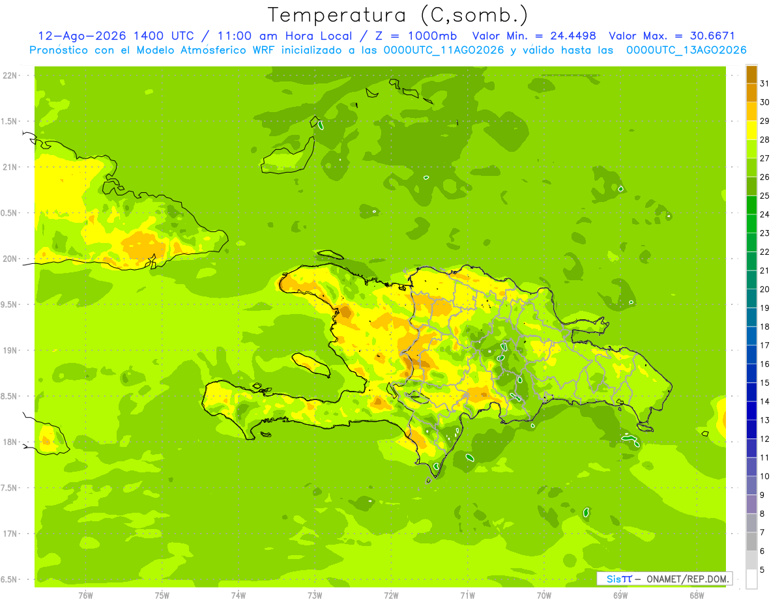The height and width of the screenshot is (604, 782).
Task: Click the "Temperatura (C,somb.)" map title
Action: tap(398, 14)
